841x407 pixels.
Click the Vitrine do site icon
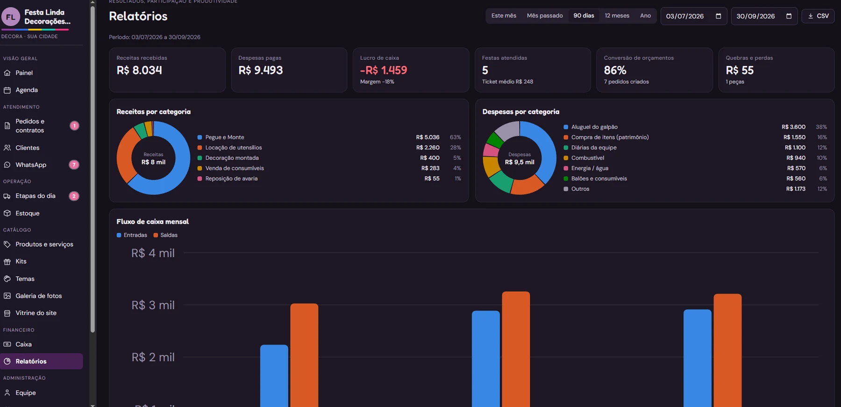point(7,313)
